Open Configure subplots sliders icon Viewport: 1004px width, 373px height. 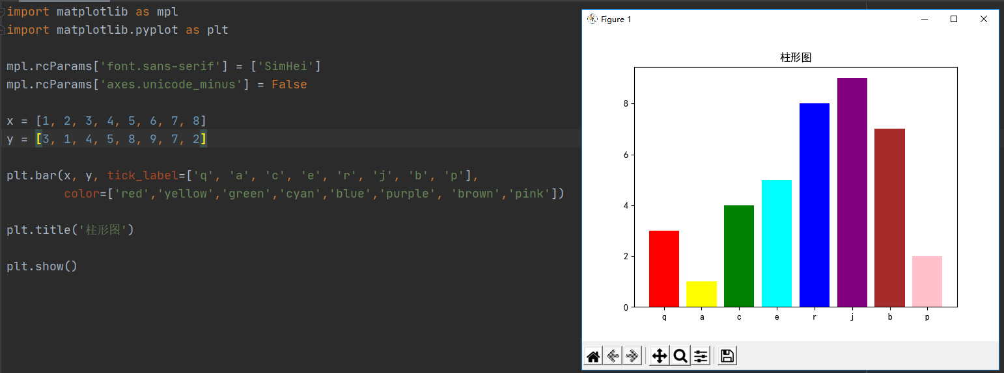[701, 356]
